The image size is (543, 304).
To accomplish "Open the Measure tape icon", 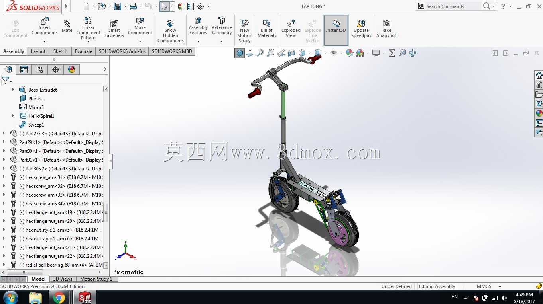I will (x=402, y=53).
